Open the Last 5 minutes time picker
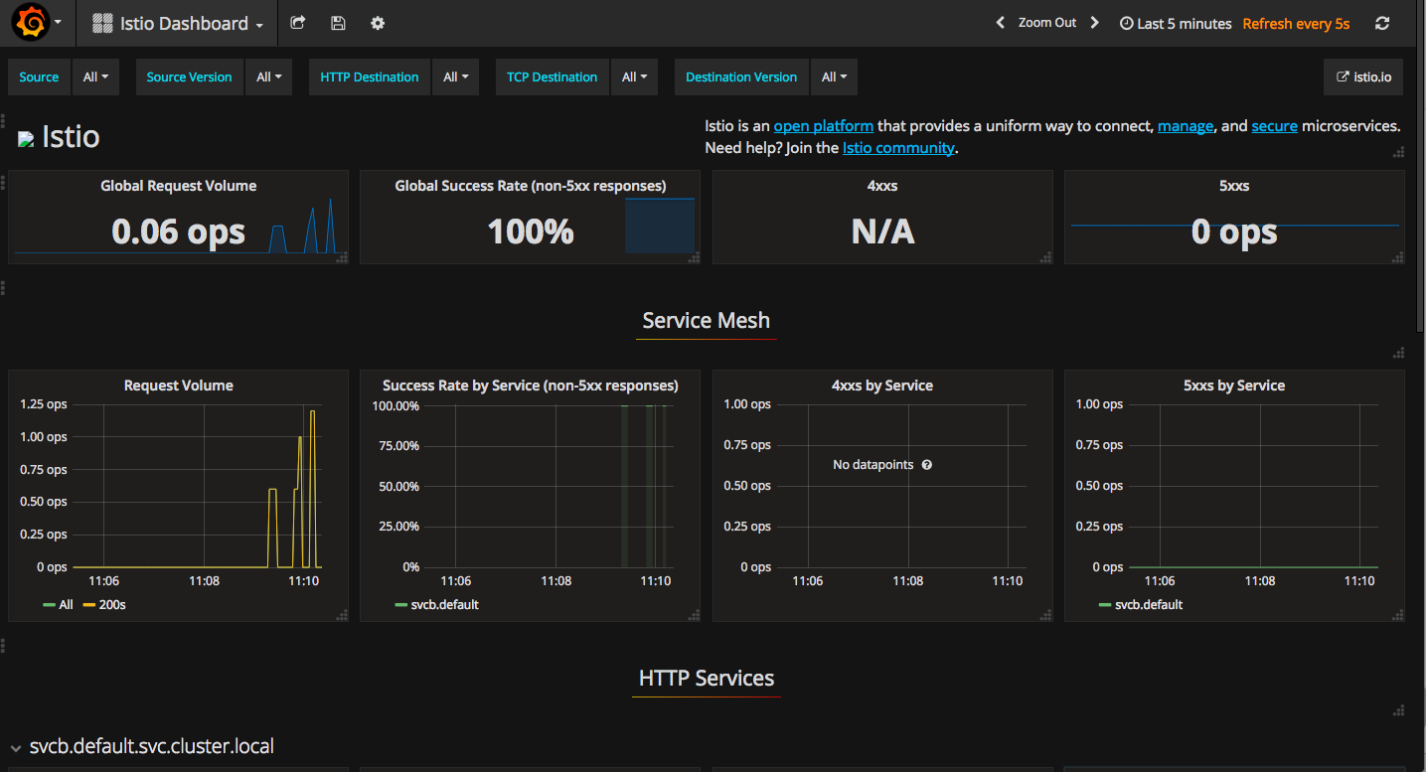1426x772 pixels. tap(1176, 23)
